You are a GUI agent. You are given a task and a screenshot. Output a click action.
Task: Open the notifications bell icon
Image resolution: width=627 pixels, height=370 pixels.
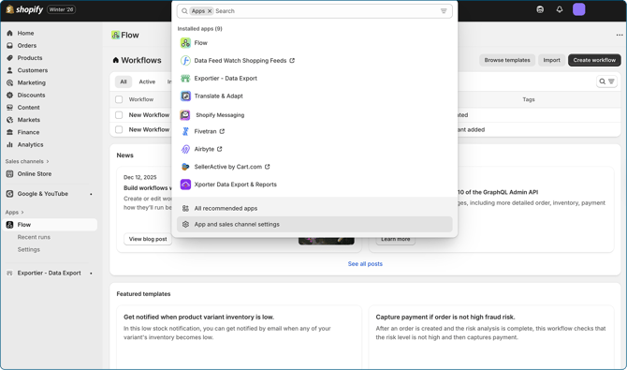coord(560,9)
